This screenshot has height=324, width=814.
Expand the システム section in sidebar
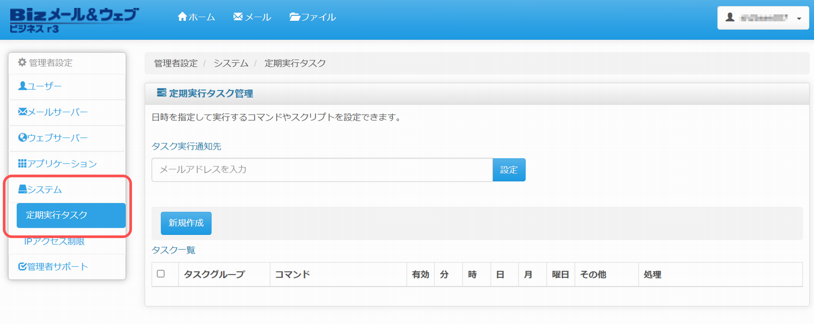coord(44,189)
